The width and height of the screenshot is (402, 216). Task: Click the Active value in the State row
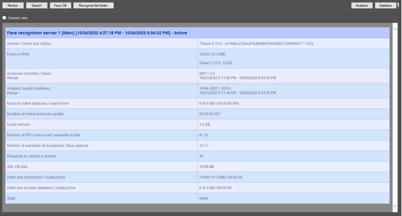203,198
